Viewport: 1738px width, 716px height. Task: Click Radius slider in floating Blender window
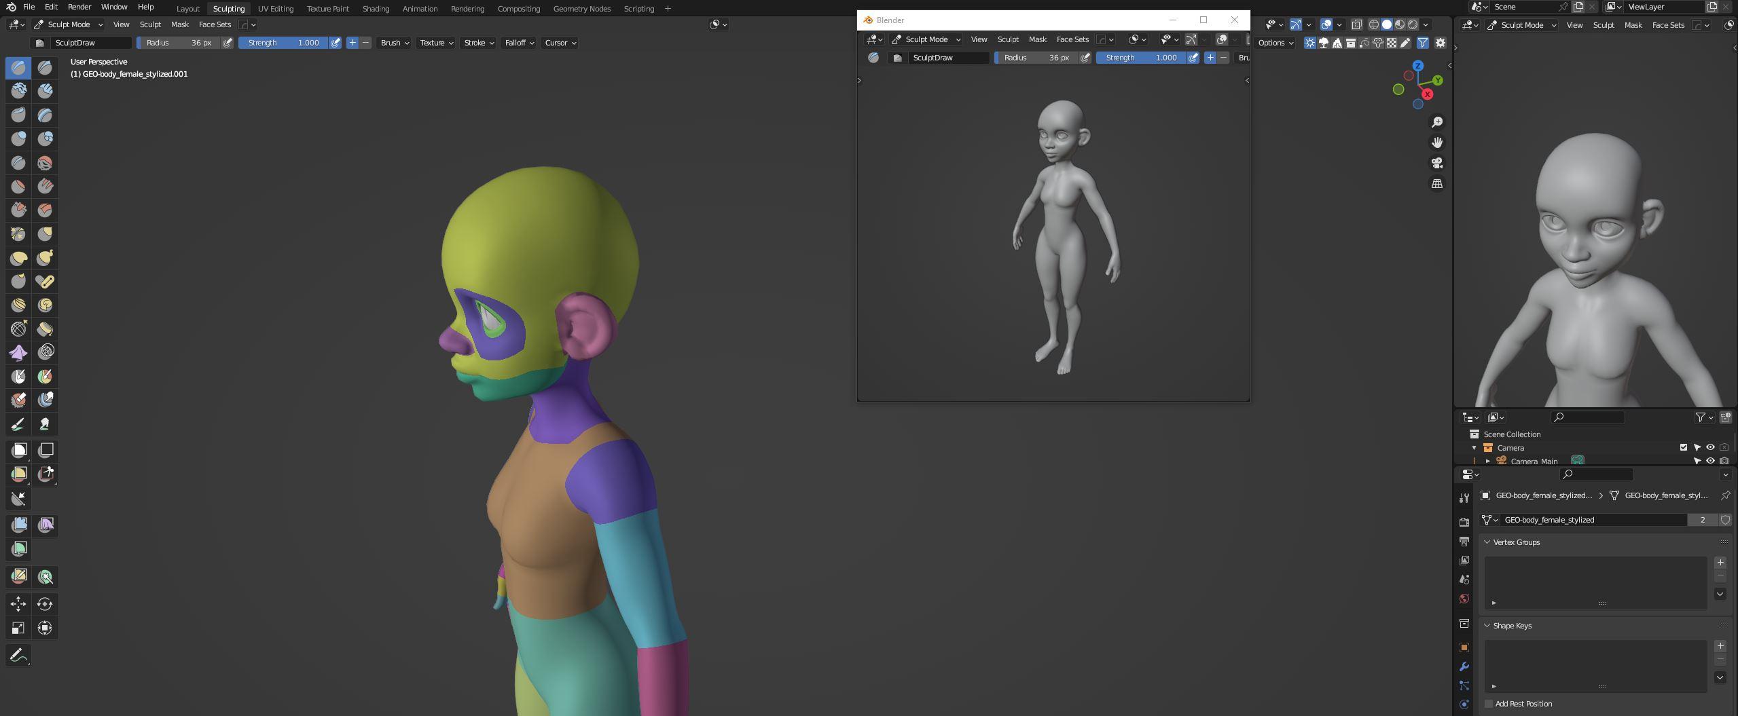pos(1036,58)
